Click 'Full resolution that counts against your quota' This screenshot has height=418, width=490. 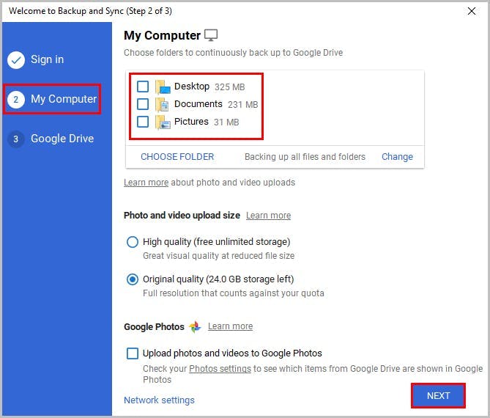click(234, 293)
